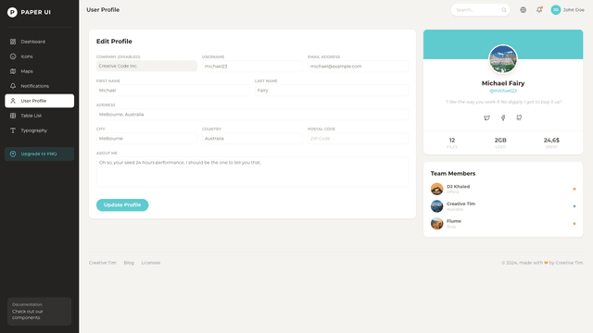The width and height of the screenshot is (593, 333).
Task: Open the @michael23 handle link
Action: pyautogui.click(x=503, y=91)
